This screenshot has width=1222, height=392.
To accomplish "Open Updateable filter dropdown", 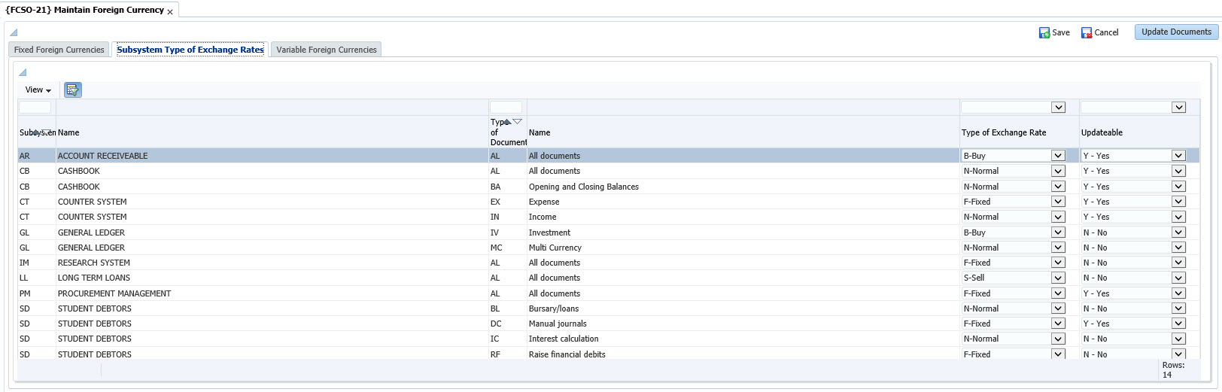I will coord(1178,108).
